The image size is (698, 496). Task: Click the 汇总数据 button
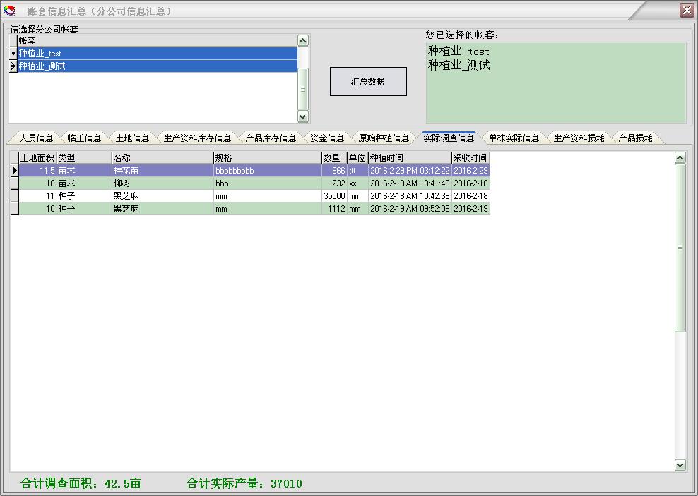coord(368,82)
